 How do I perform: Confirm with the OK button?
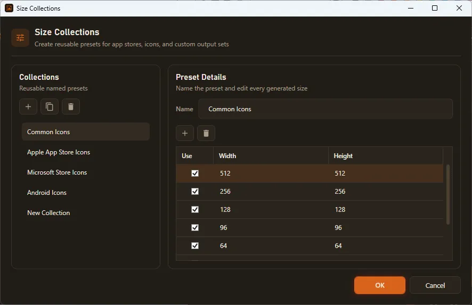pyautogui.click(x=380, y=285)
